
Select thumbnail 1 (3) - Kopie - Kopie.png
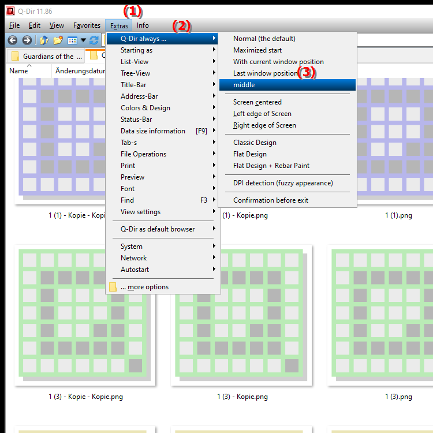point(85,315)
